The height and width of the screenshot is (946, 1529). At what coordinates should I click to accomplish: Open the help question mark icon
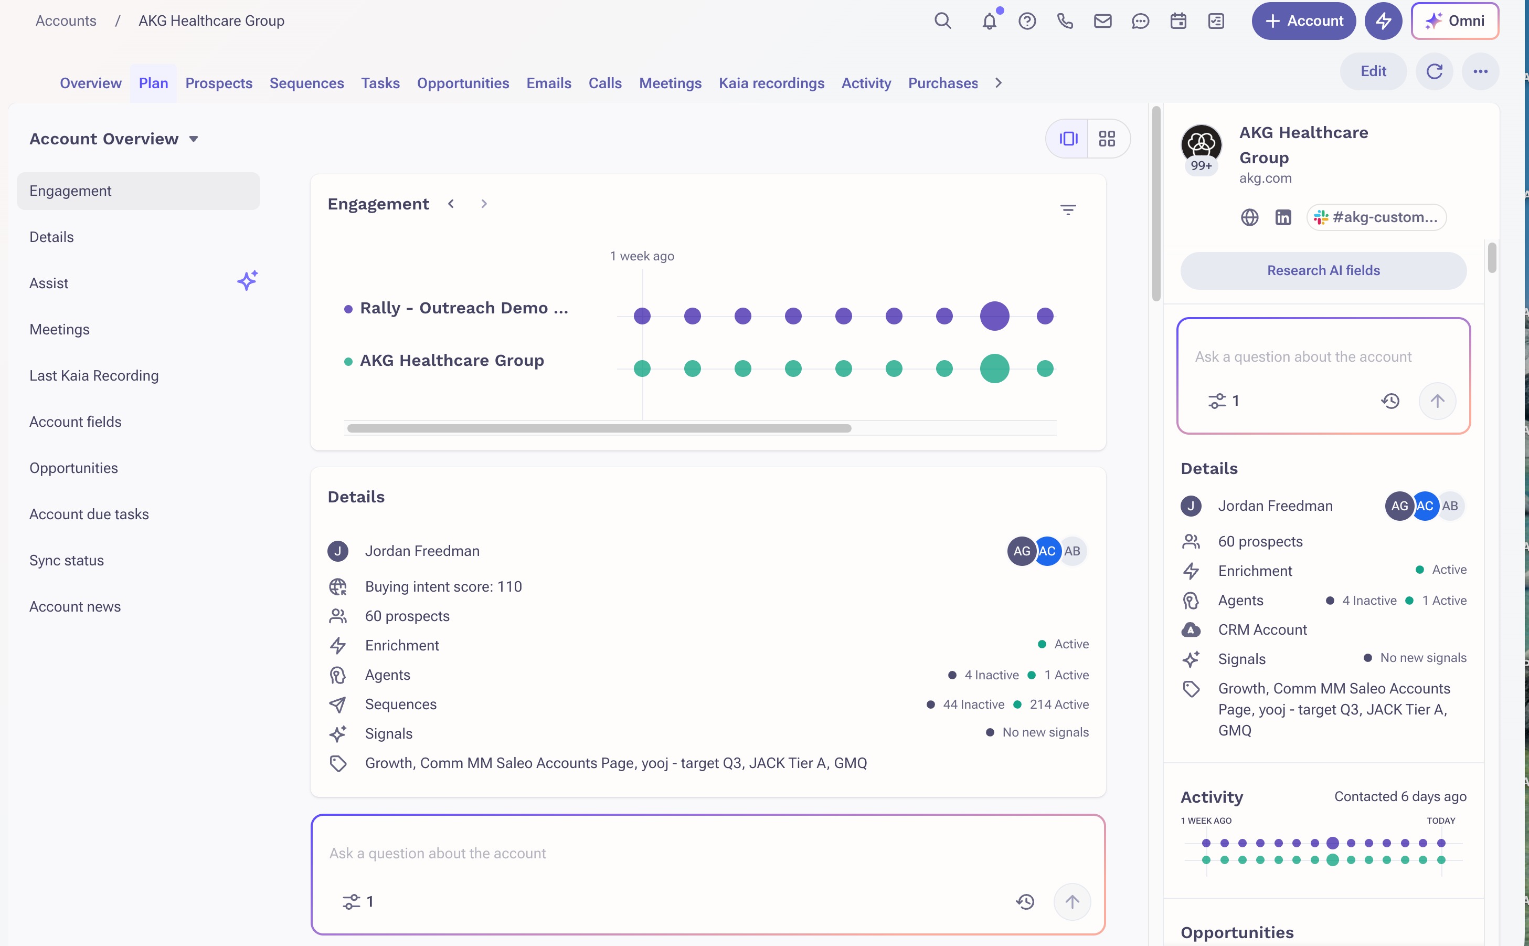(1027, 22)
